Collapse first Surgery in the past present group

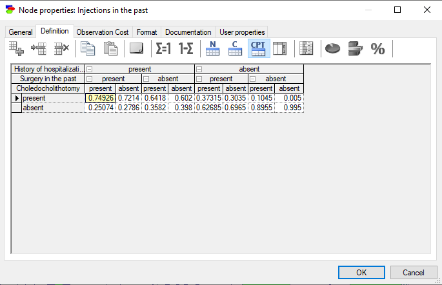click(x=89, y=79)
